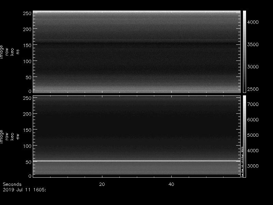Click the 'image raw keo ew' axis title
The image size is (273, 205).
10,136
